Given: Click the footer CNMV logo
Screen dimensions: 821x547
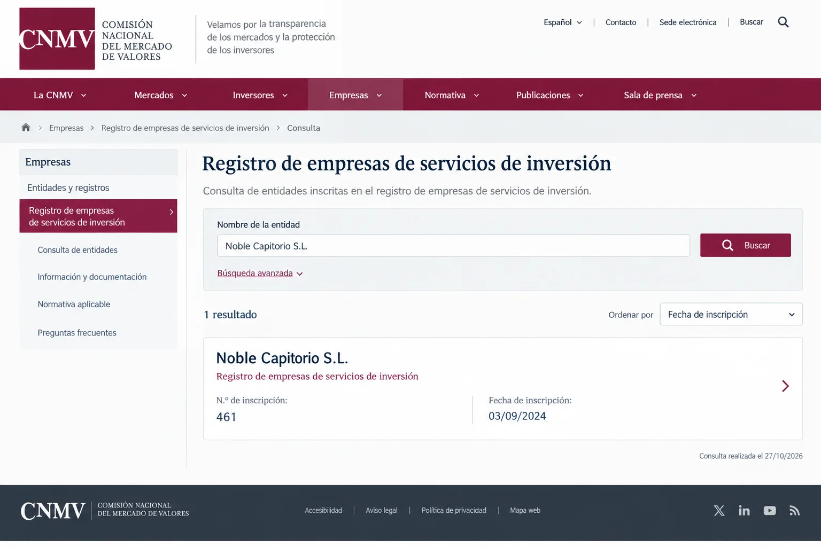Looking at the screenshot, I should (53, 511).
